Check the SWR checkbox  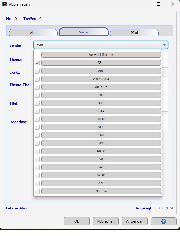[37, 167]
